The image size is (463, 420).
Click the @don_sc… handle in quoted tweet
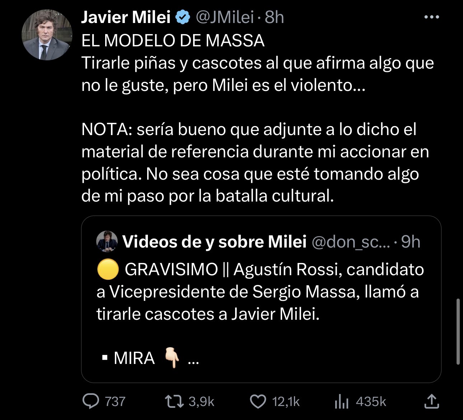tap(350, 242)
